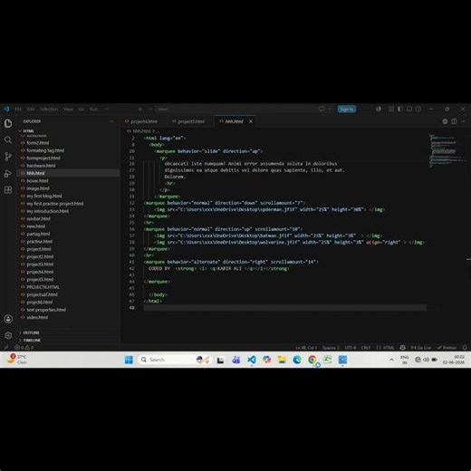Open navbar.html in Explorer
The height and width of the screenshot is (471, 471).
point(39,218)
